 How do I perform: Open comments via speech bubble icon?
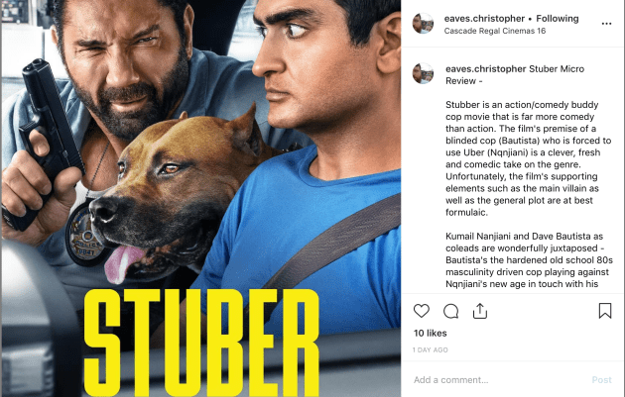[450, 311]
